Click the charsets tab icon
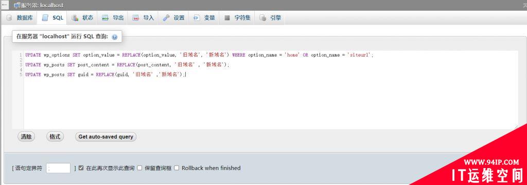Screen dimensions: 527x185 coord(227,18)
